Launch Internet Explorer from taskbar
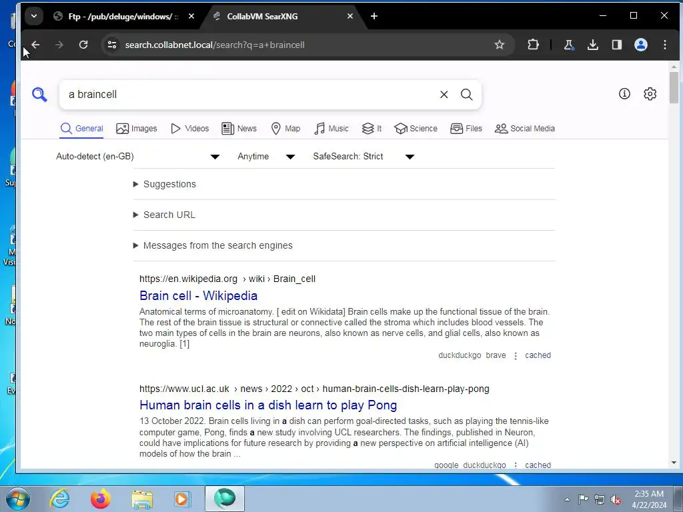This screenshot has width=683, height=512. tap(59, 499)
